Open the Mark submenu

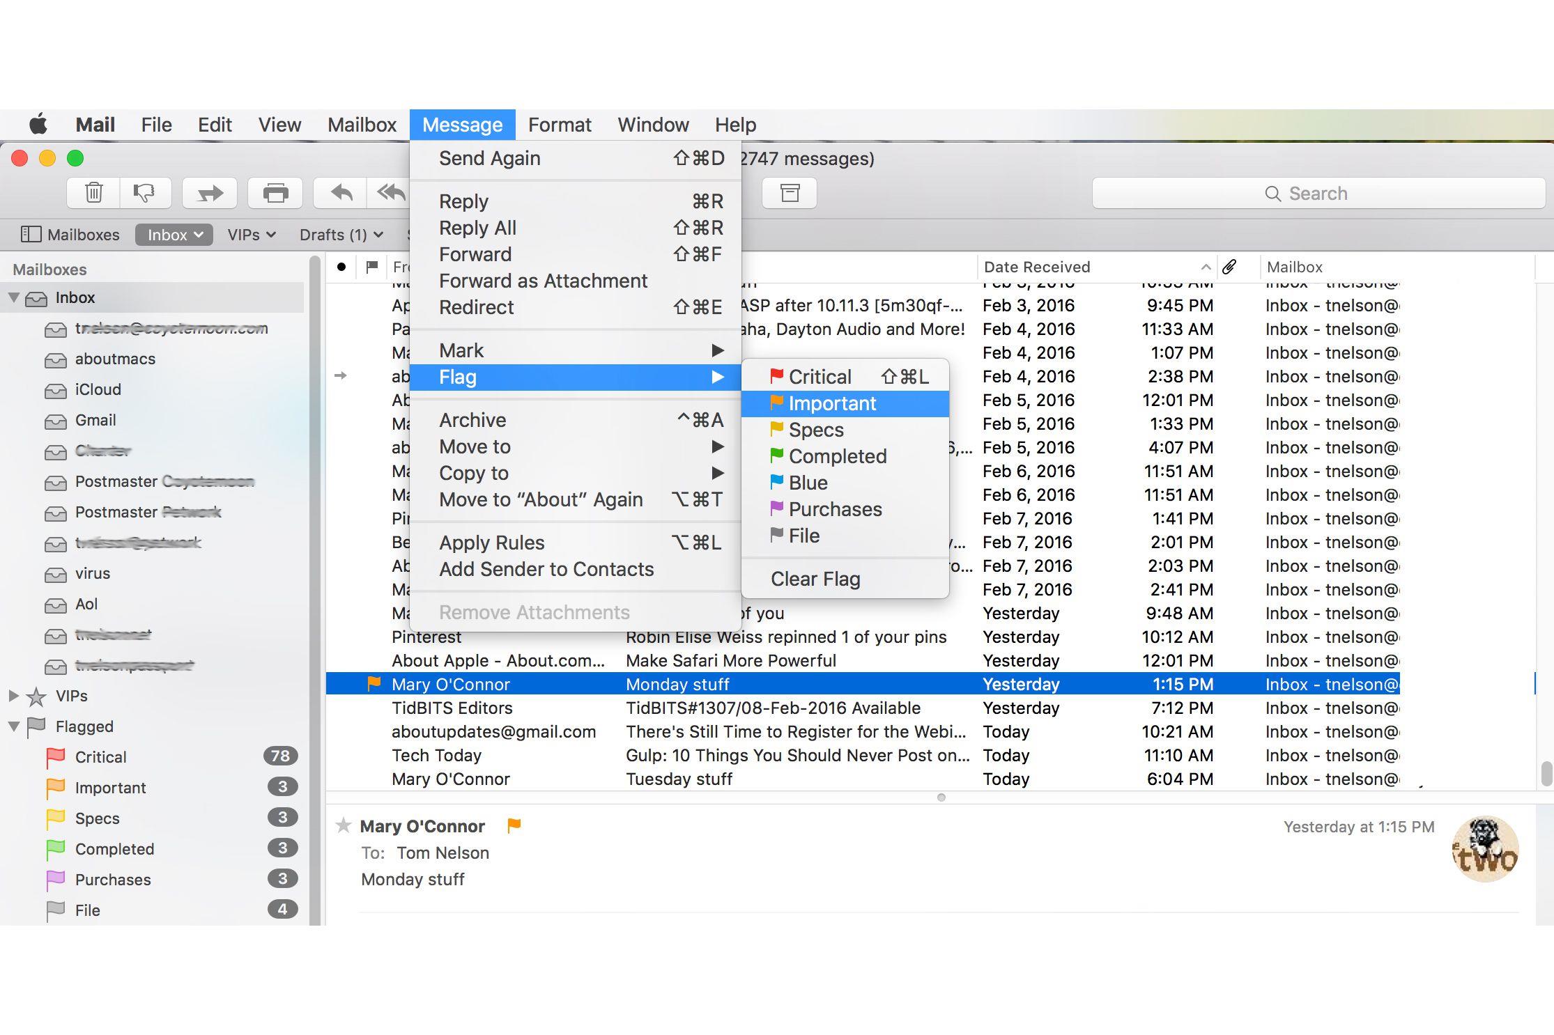point(575,350)
